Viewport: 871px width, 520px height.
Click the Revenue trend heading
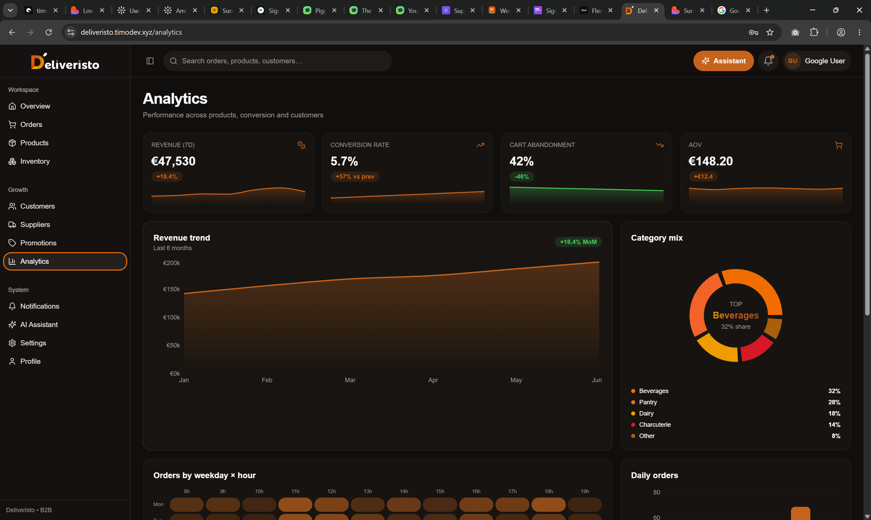pyautogui.click(x=182, y=238)
